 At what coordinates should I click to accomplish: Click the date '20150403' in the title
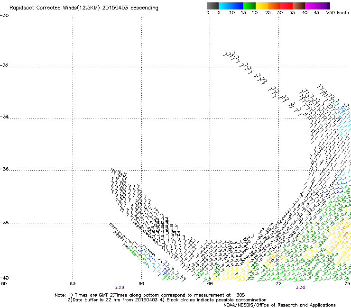click(115, 8)
